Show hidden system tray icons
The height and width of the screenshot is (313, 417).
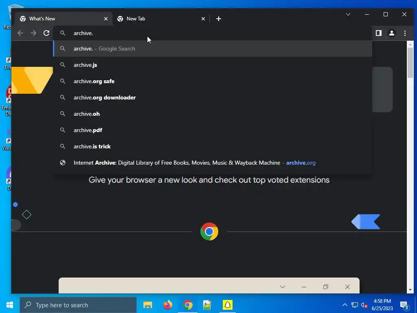click(345, 305)
